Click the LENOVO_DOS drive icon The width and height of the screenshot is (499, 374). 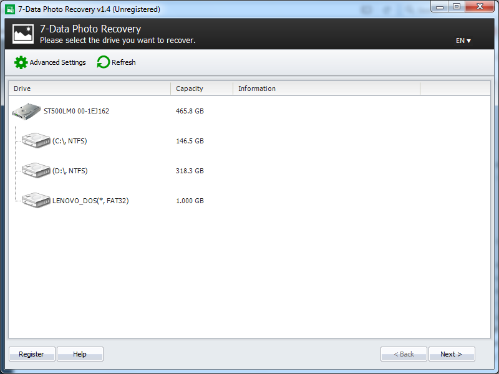click(36, 200)
